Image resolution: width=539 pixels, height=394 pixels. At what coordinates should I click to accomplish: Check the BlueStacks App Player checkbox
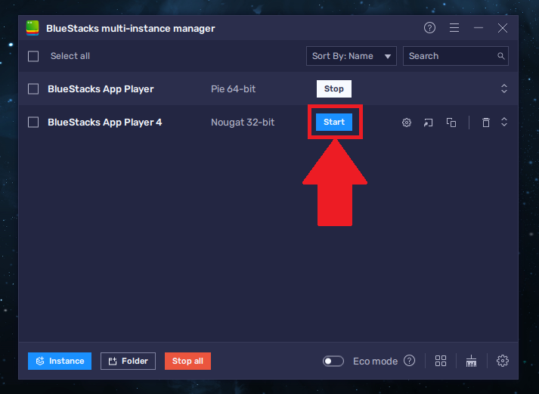(x=33, y=89)
